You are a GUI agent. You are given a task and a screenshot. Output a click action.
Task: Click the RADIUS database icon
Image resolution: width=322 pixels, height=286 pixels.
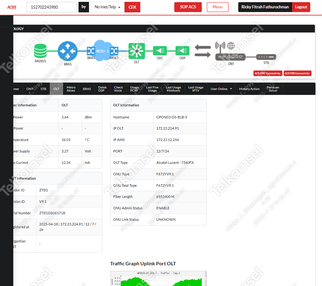pos(40,51)
